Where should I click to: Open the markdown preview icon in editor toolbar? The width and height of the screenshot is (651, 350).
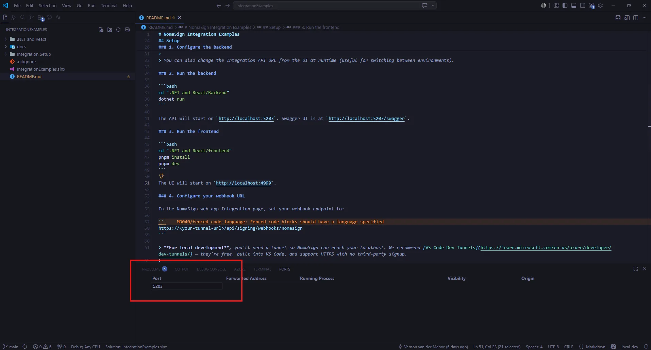coord(618,18)
